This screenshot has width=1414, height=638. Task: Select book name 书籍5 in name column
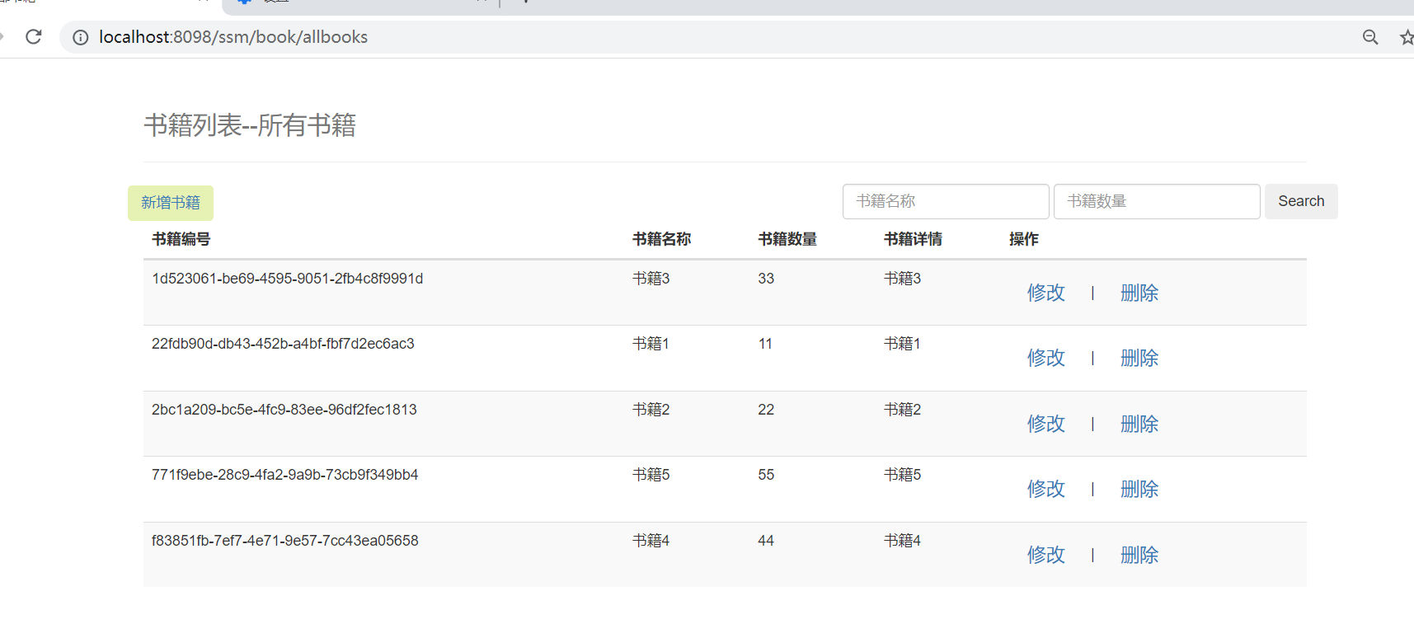pyautogui.click(x=651, y=475)
